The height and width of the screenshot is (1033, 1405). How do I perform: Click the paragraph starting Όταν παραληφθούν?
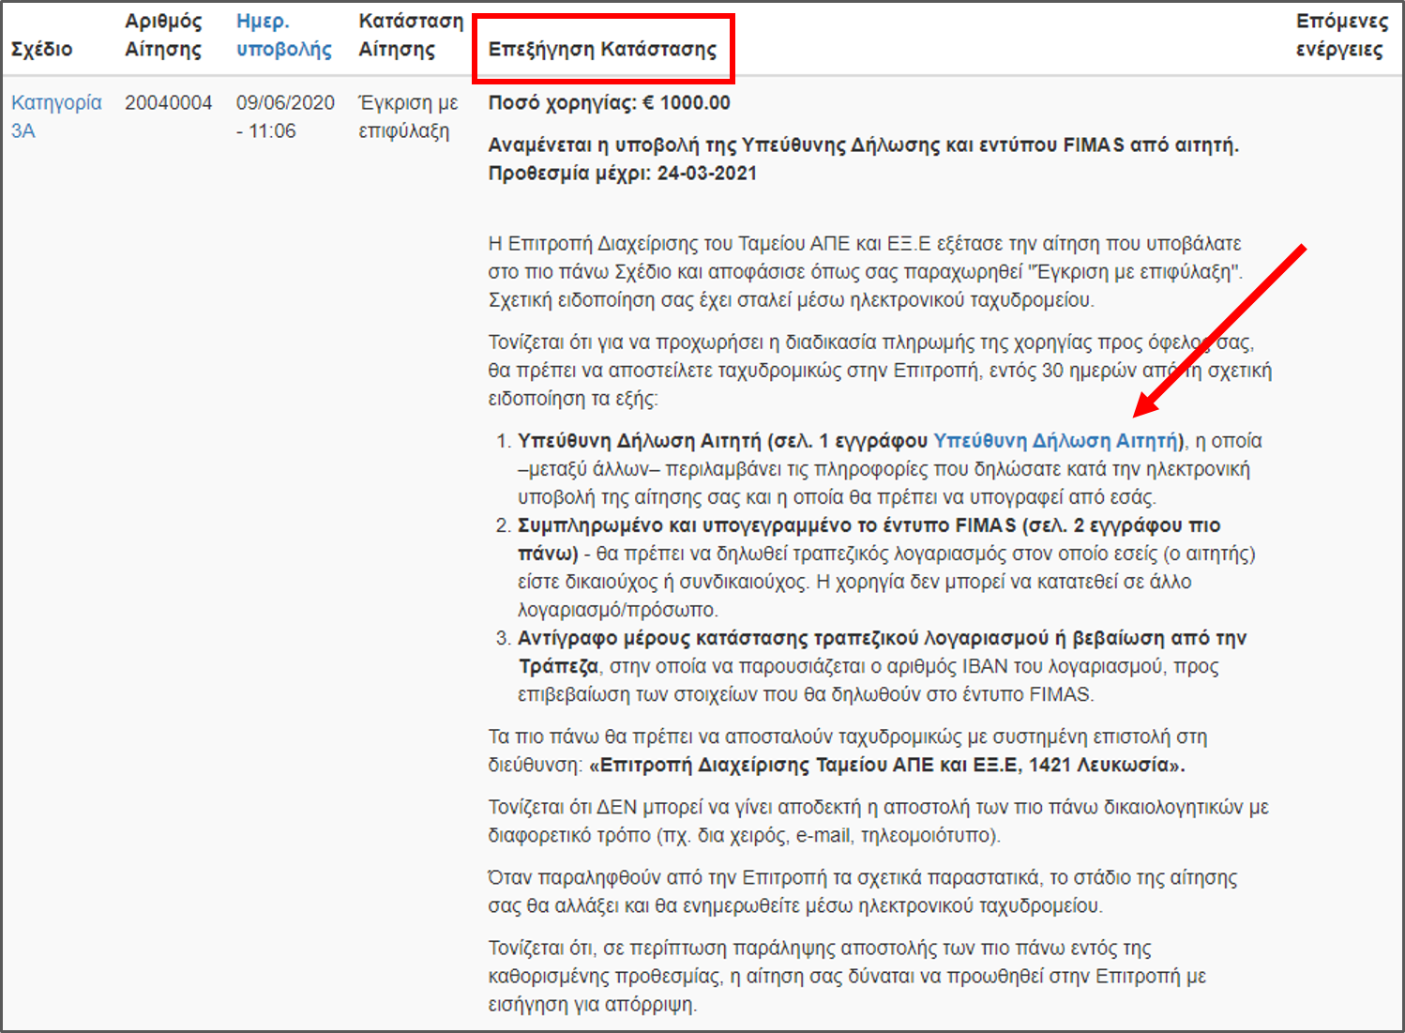pos(861,891)
